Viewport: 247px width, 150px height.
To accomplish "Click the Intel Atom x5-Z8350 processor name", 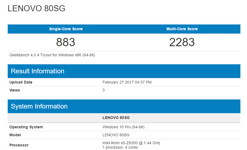I will (131, 143).
